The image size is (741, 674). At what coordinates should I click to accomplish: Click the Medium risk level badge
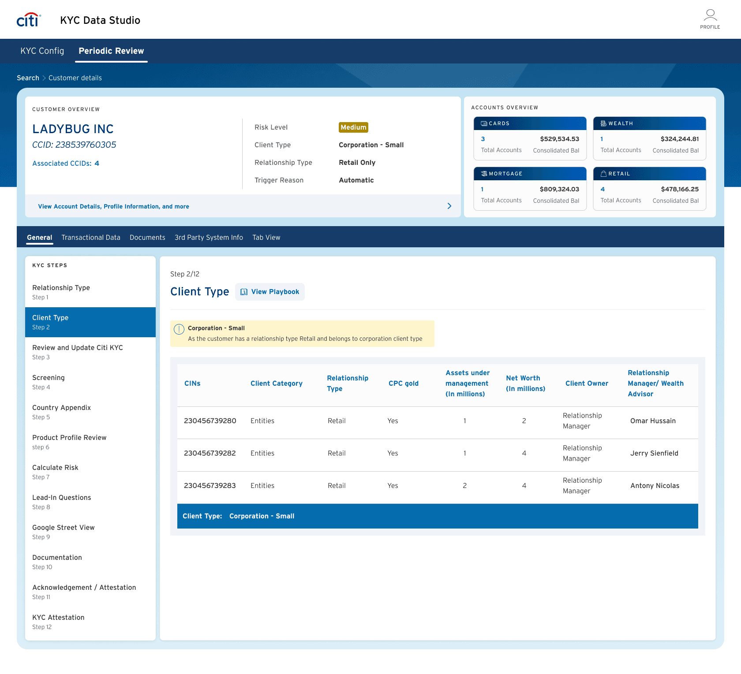(x=353, y=127)
